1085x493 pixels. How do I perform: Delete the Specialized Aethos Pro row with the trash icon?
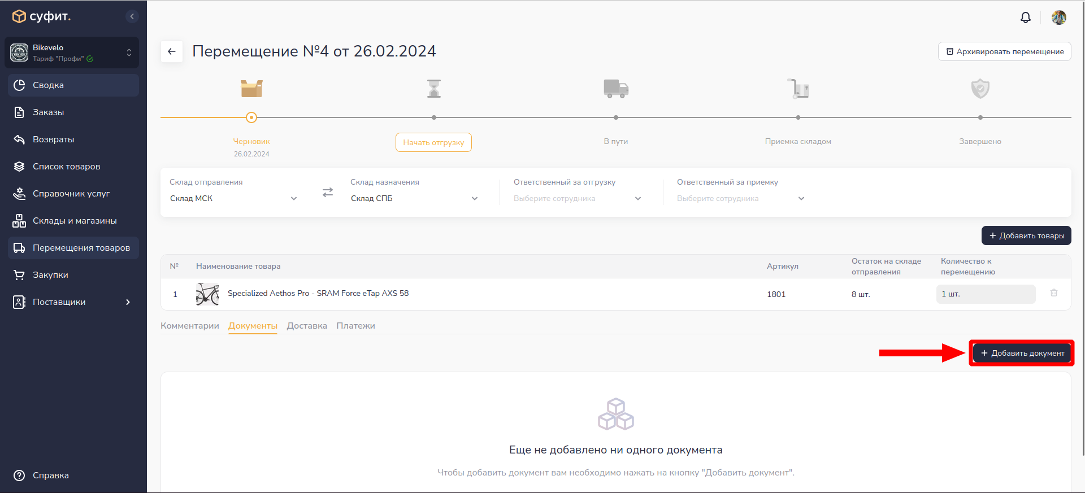point(1054,293)
